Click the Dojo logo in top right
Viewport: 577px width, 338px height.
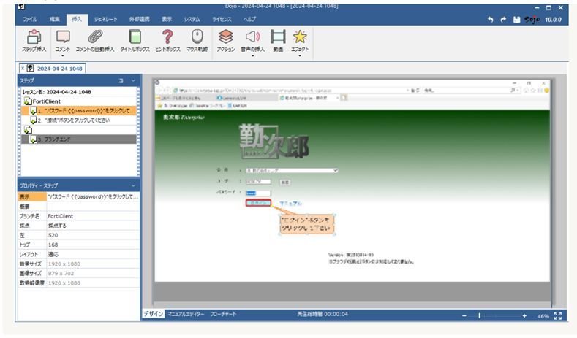point(532,20)
